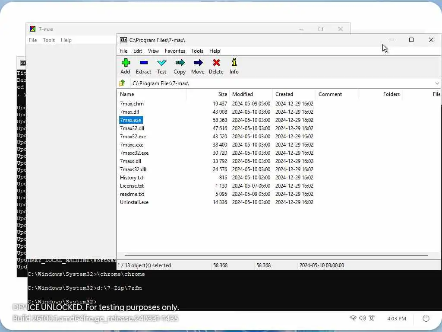Image resolution: width=442 pixels, height=332 pixels.
Task: Click the 7-Zip title bar icon
Action: point(123,40)
